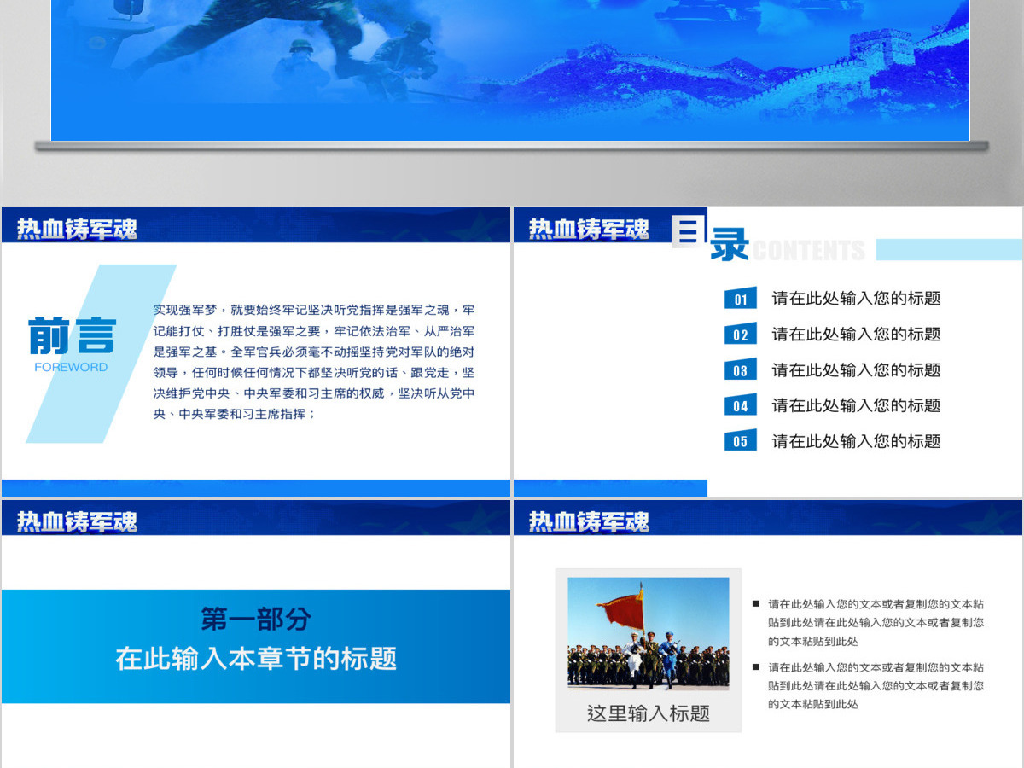1024x768 pixels.
Task: Select the flag parade photo thumbnail
Action: coord(649,633)
